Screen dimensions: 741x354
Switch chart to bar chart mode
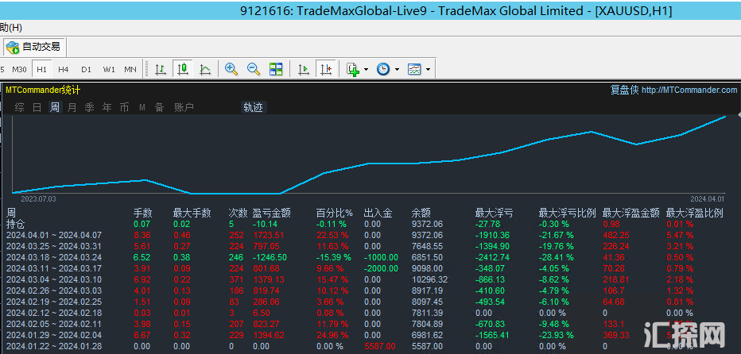[x=161, y=70]
